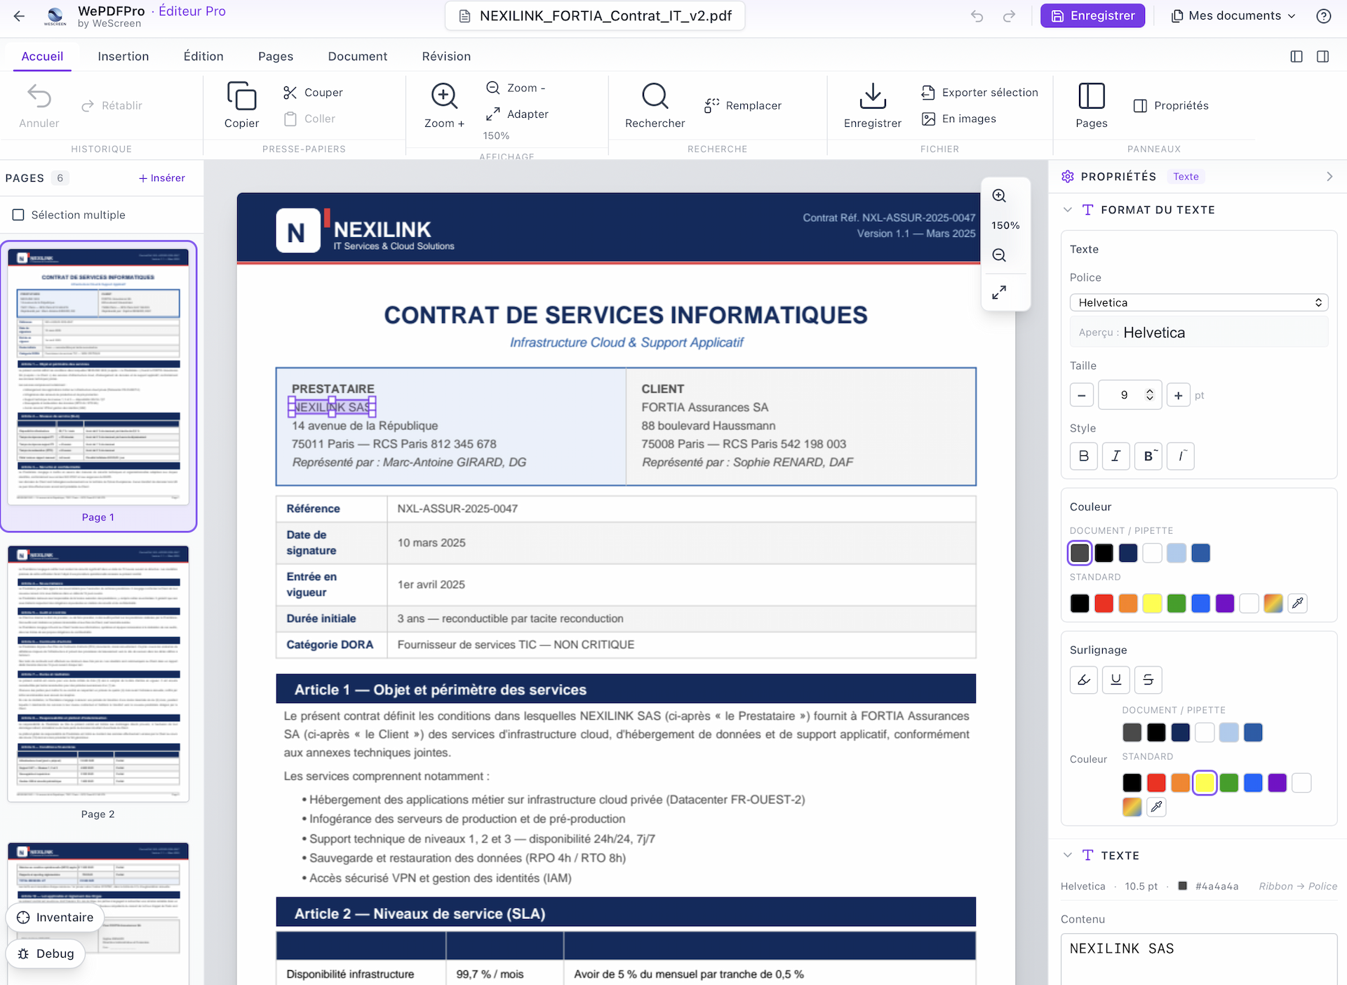Click header undo arrow near Enregistrer
This screenshot has height=985, width=1347.
(977, 16)
